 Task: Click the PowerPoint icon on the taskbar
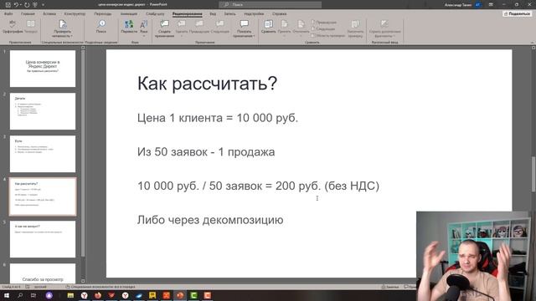pyautogui.click(x=180, y=295)
